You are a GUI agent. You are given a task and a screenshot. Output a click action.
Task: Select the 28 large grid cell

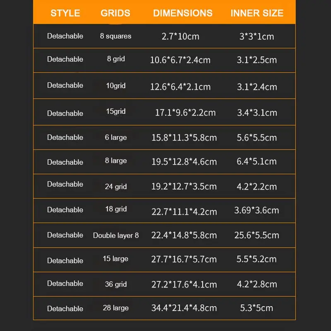click(x=116, y=308)
